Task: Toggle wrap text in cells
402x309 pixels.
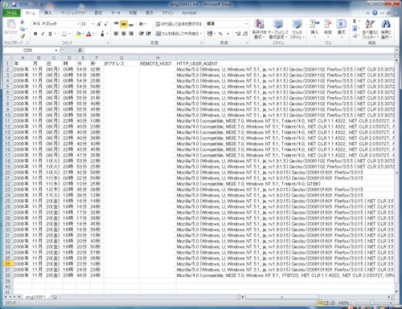Action: tap(178, 24)
